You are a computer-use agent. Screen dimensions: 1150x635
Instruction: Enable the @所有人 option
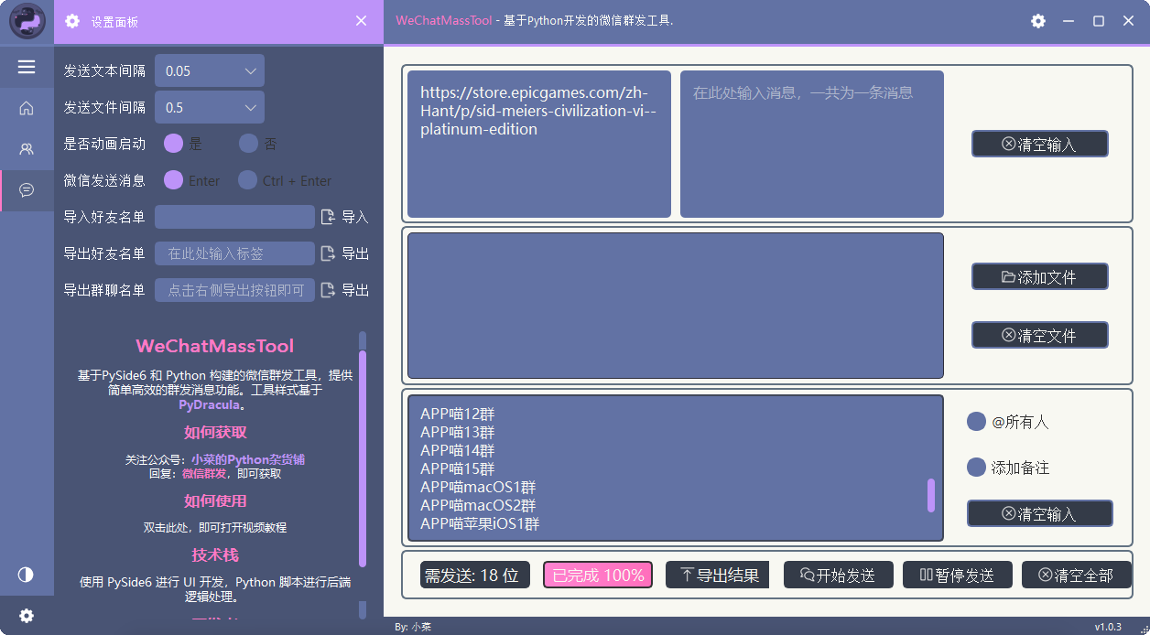pyautogui.click(x=976, y=422)
